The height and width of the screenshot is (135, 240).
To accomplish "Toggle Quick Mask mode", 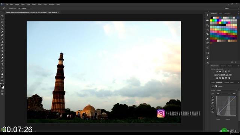I will coord(2,91).
